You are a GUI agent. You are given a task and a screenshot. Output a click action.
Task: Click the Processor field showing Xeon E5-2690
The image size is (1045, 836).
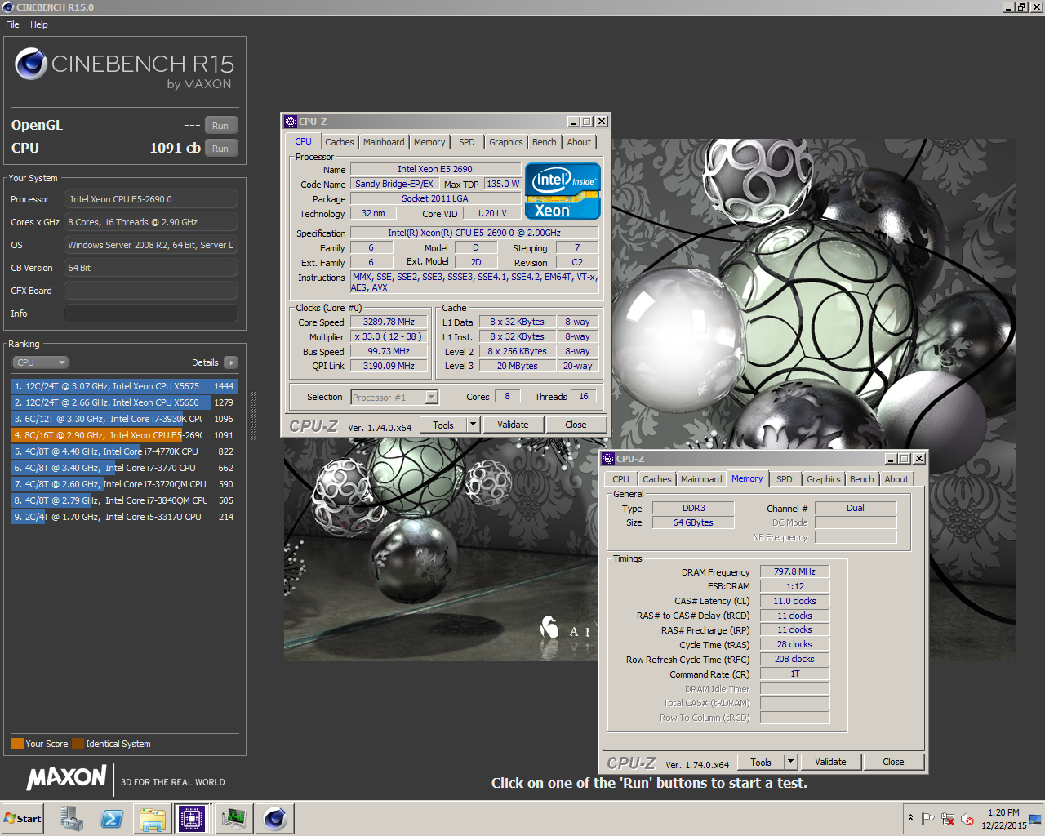pyautogui.click(x=151, y=199)
